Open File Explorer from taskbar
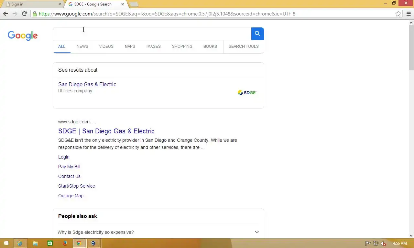 (35, 243)
